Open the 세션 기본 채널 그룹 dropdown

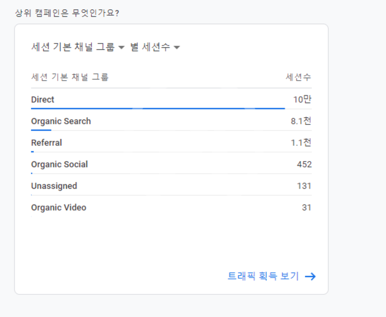click(73, 47)
